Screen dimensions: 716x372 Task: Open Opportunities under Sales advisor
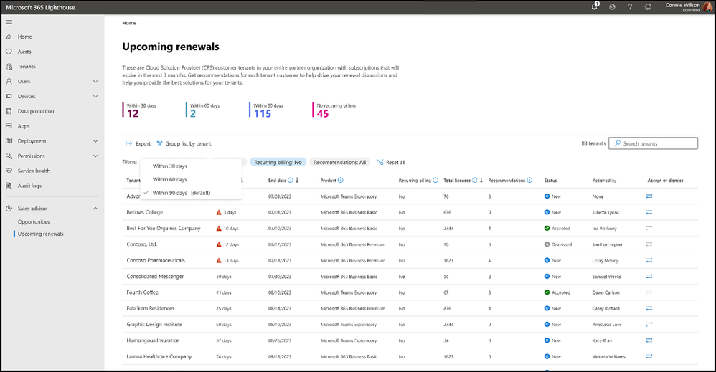tap(34, 221)
